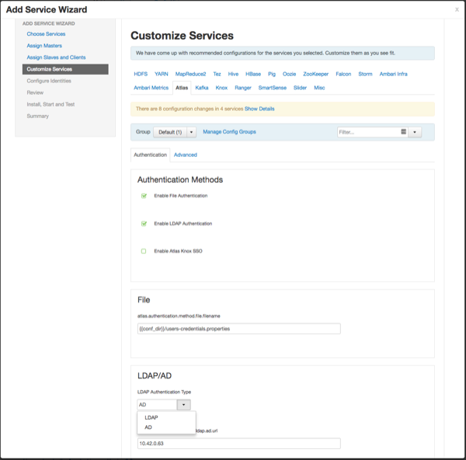Click the Filter text field
The height and width of the screenshot is (460, 466).
[x=368, y=132]
